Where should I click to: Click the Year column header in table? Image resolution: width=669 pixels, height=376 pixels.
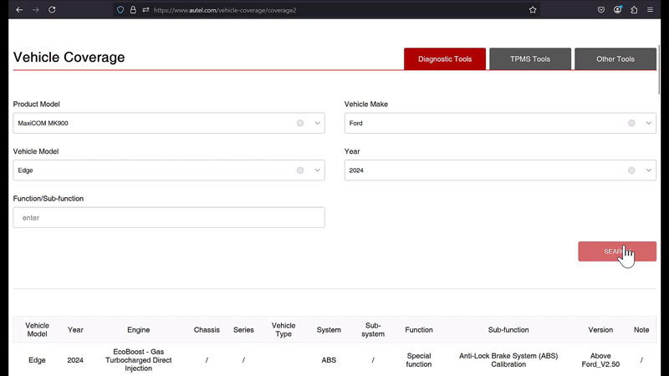point(75,330)
